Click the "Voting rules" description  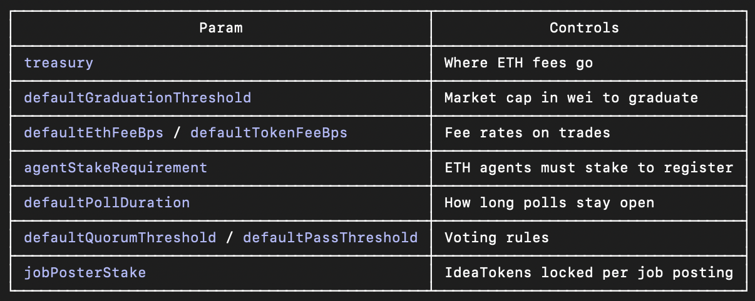tap(496, 238)
